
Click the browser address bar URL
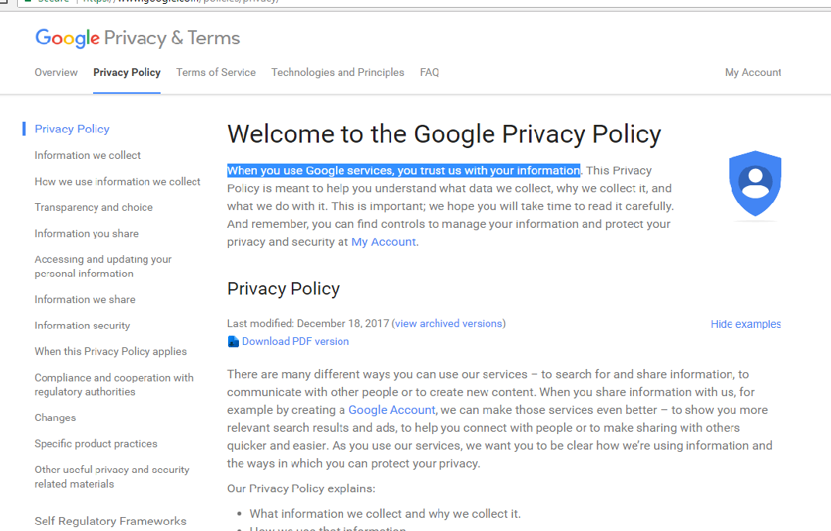tap(178, 2)
